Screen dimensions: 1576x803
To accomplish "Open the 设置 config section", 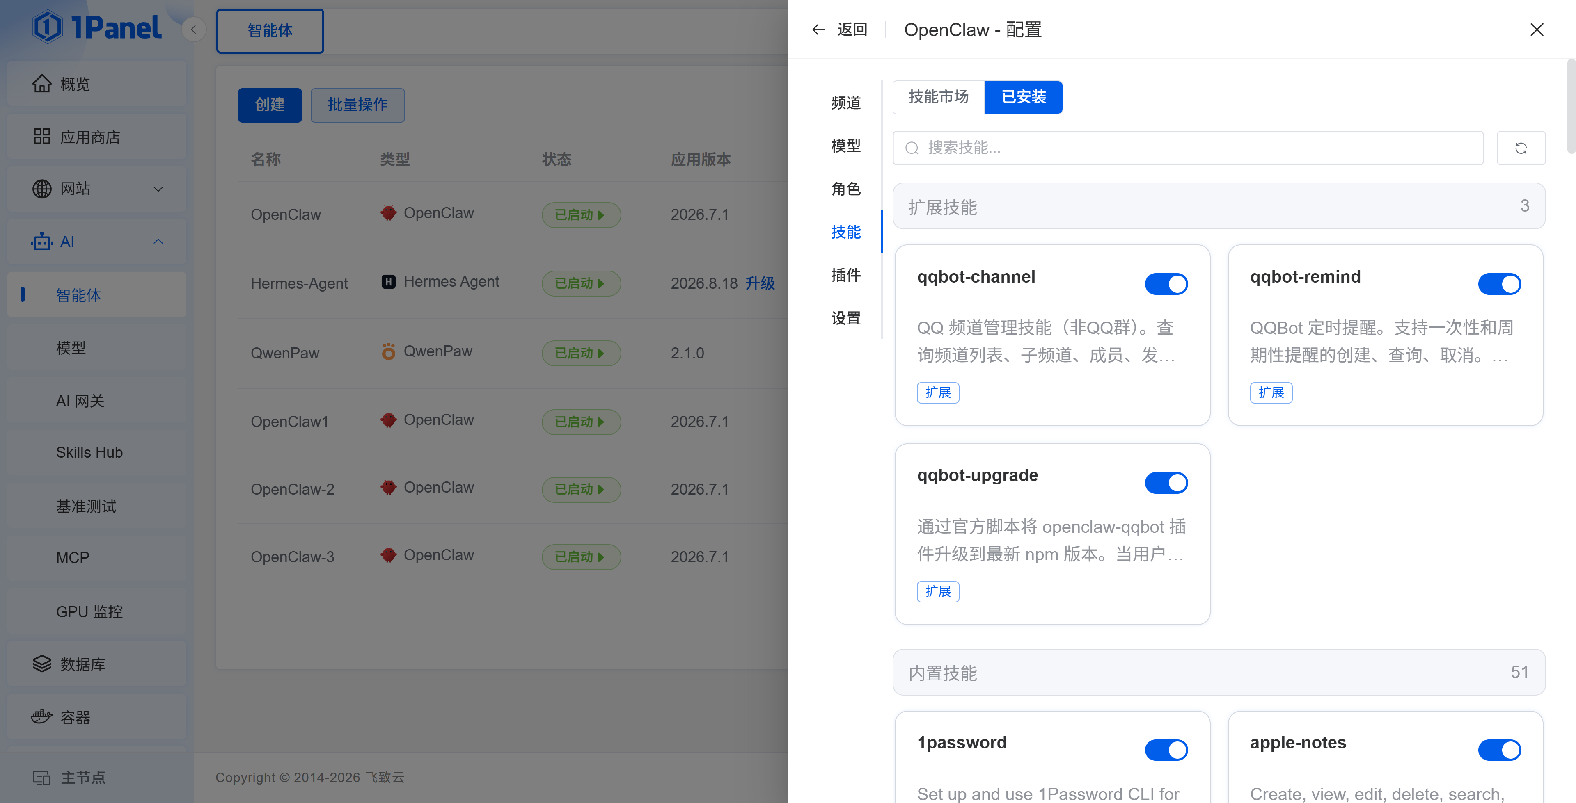I will (845, 318).
